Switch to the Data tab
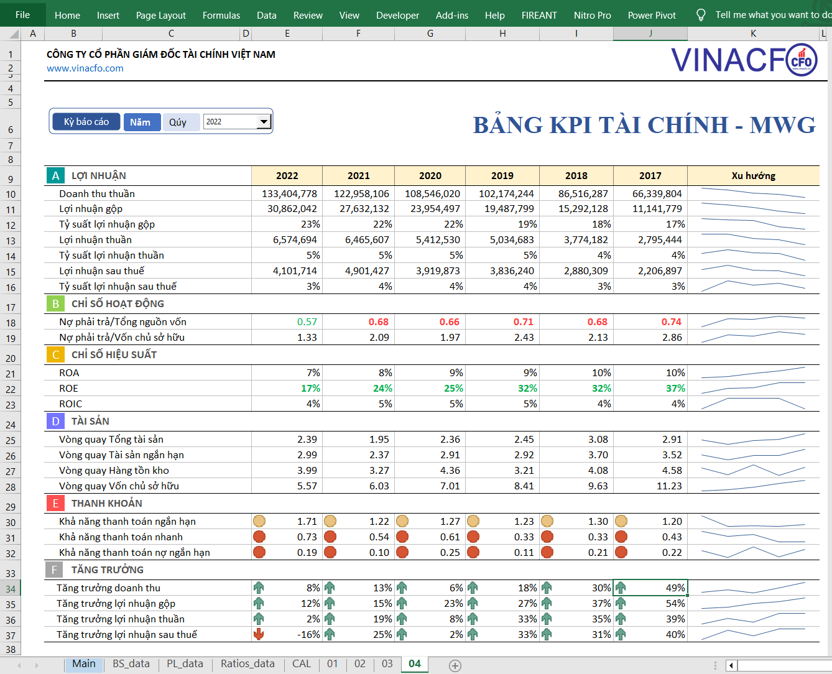 point(267,15)
